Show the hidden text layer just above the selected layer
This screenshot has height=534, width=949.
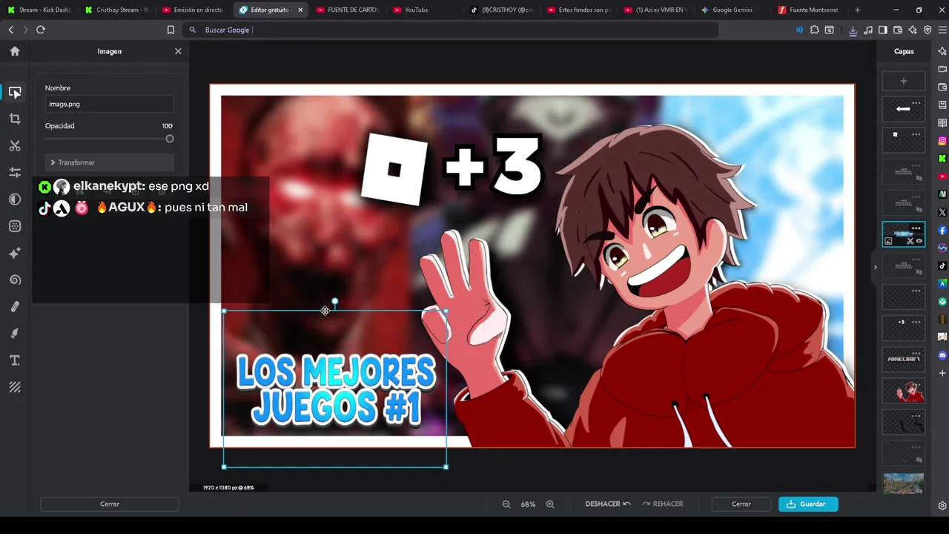(x=919, y=210)
